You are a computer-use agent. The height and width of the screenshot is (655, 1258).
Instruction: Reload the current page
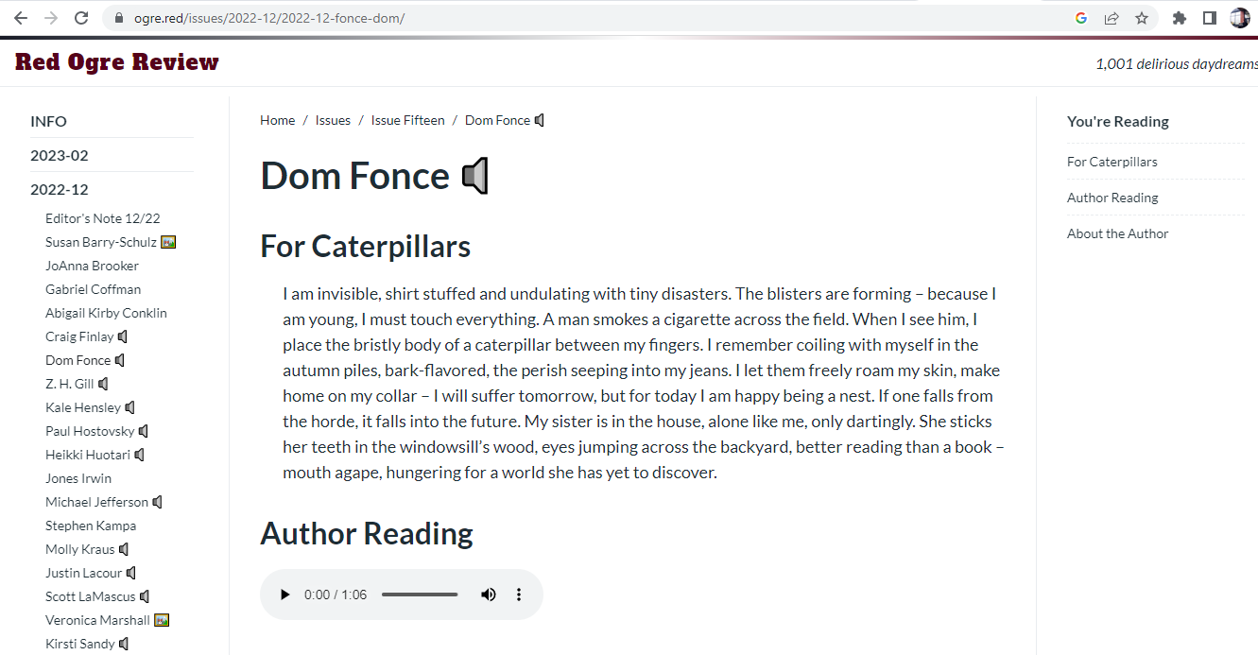pos(81,18)
